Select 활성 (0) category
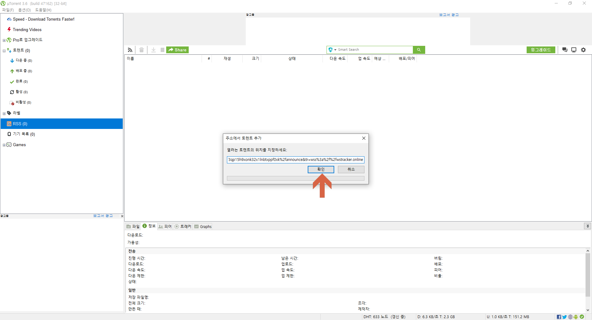This screenshot has height=320, width=592. 22,92
